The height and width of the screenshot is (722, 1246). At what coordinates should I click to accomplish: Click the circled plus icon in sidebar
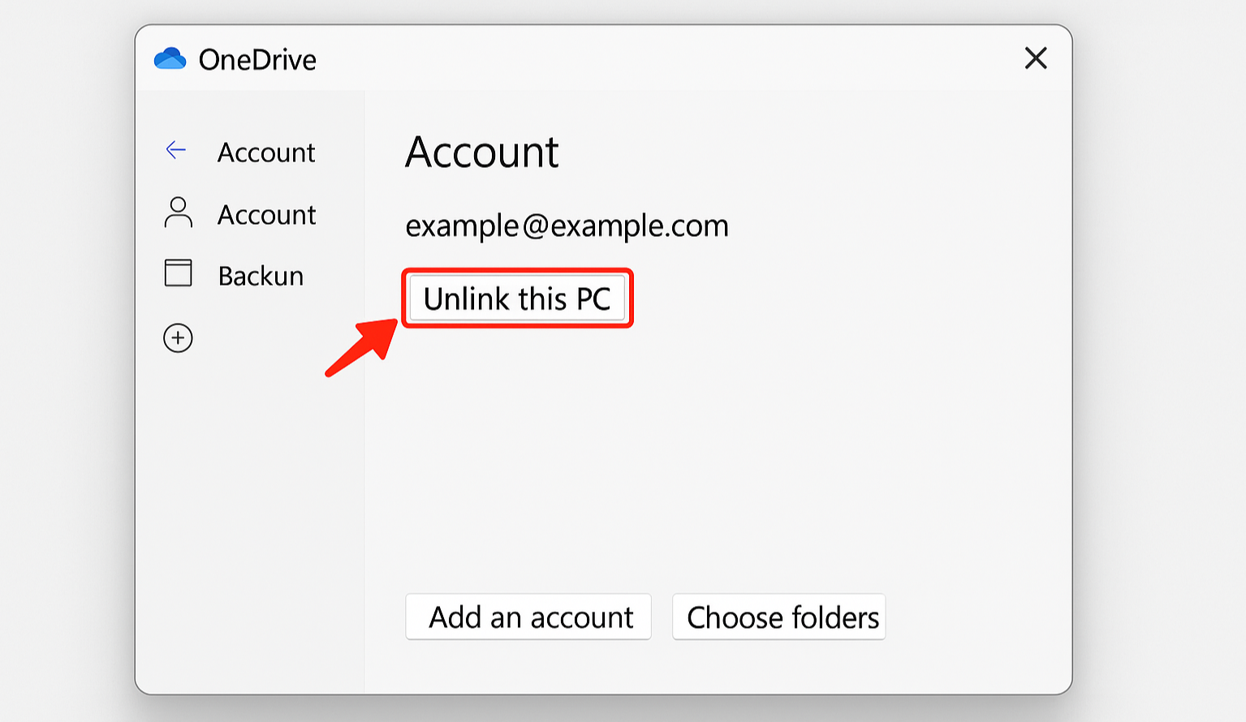tap(178, 337)
